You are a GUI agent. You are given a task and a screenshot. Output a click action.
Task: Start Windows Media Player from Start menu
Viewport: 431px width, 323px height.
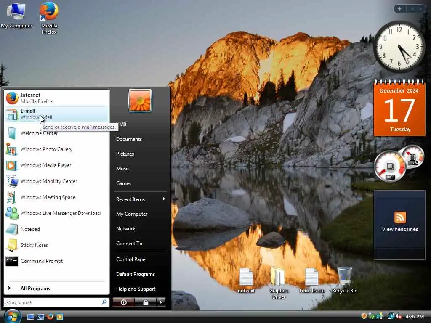point(56,165)
